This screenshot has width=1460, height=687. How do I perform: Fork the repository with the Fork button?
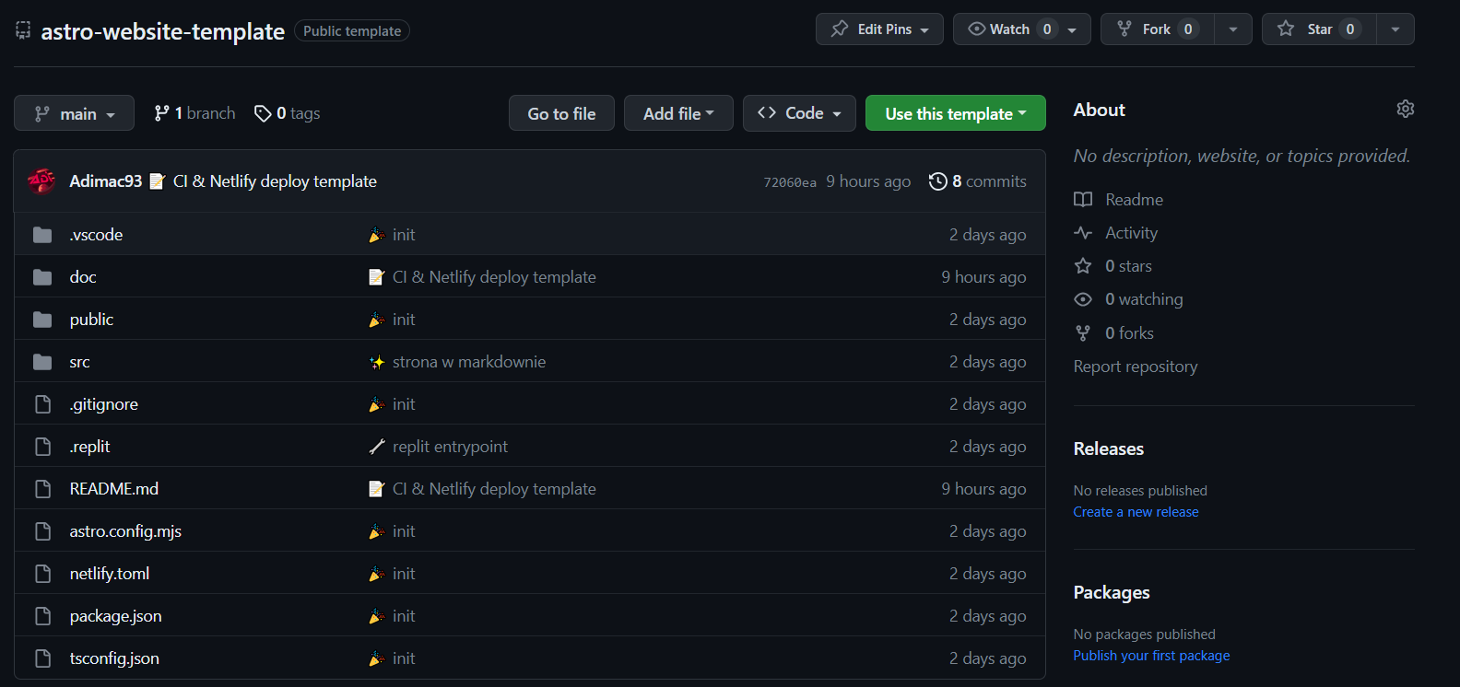[x=1158, y=29]
